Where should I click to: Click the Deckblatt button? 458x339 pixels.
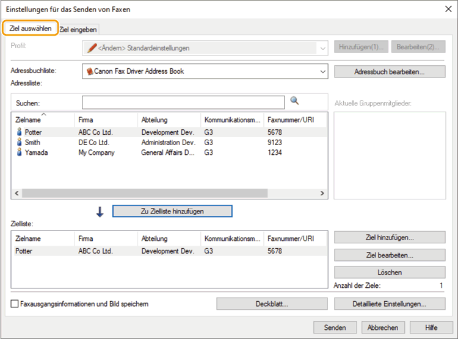coord(272,304)
